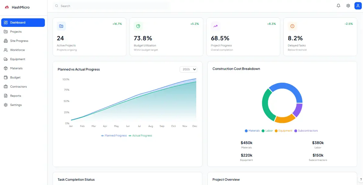Open Contractors in the sidebar
363x185 pixels.
point(23,87)
